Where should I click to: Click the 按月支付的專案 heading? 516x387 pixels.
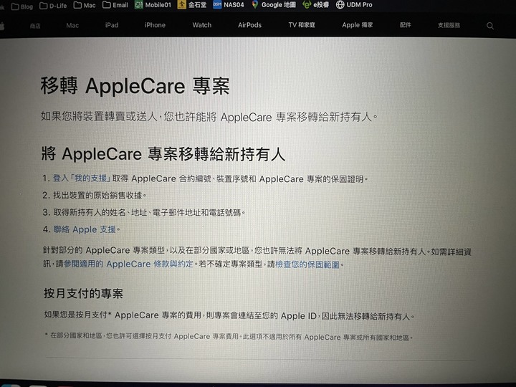point(84,293)
